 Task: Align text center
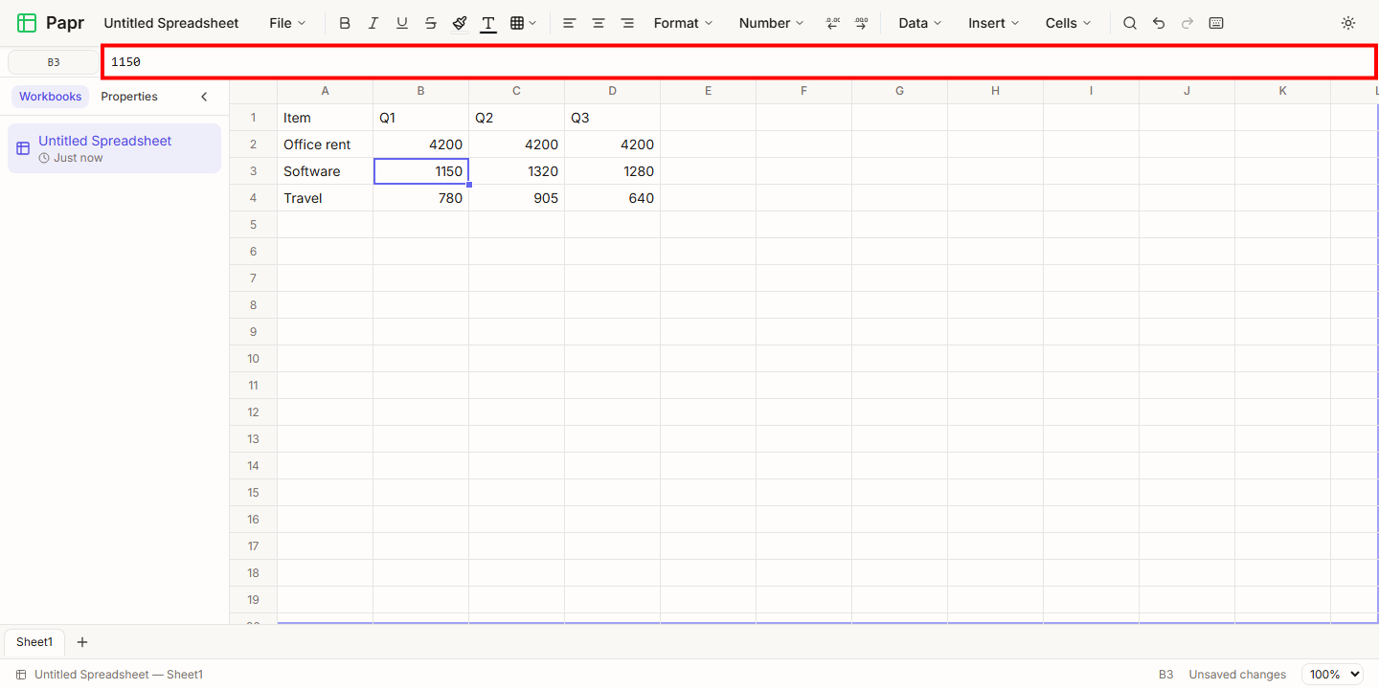(599, 23)
